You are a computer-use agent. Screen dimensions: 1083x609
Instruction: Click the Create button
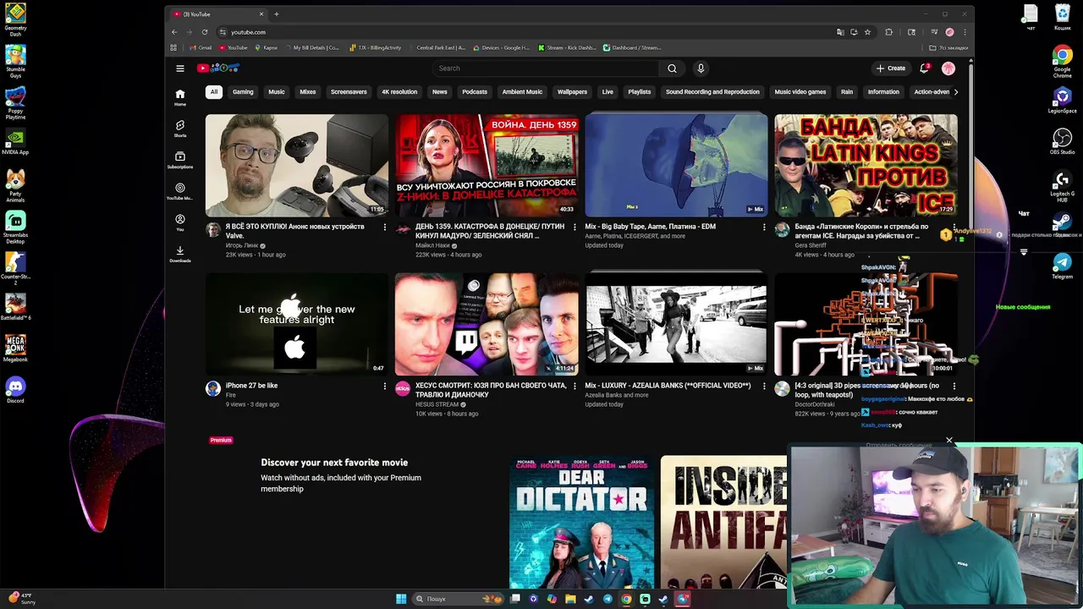click(891, 69)
